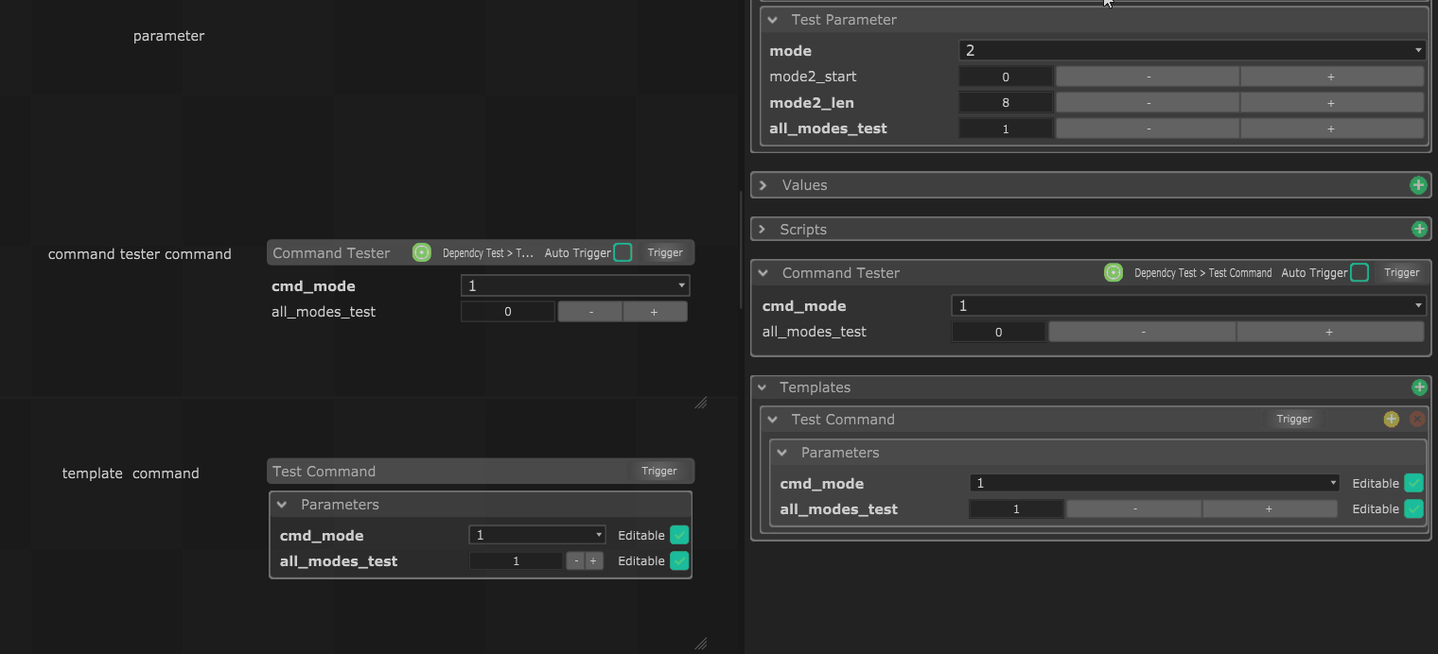Viewport: 1438px width, 654px height.
Task: Increase all_modes_test in Templates panel
Action: [x=1270, y=508]
